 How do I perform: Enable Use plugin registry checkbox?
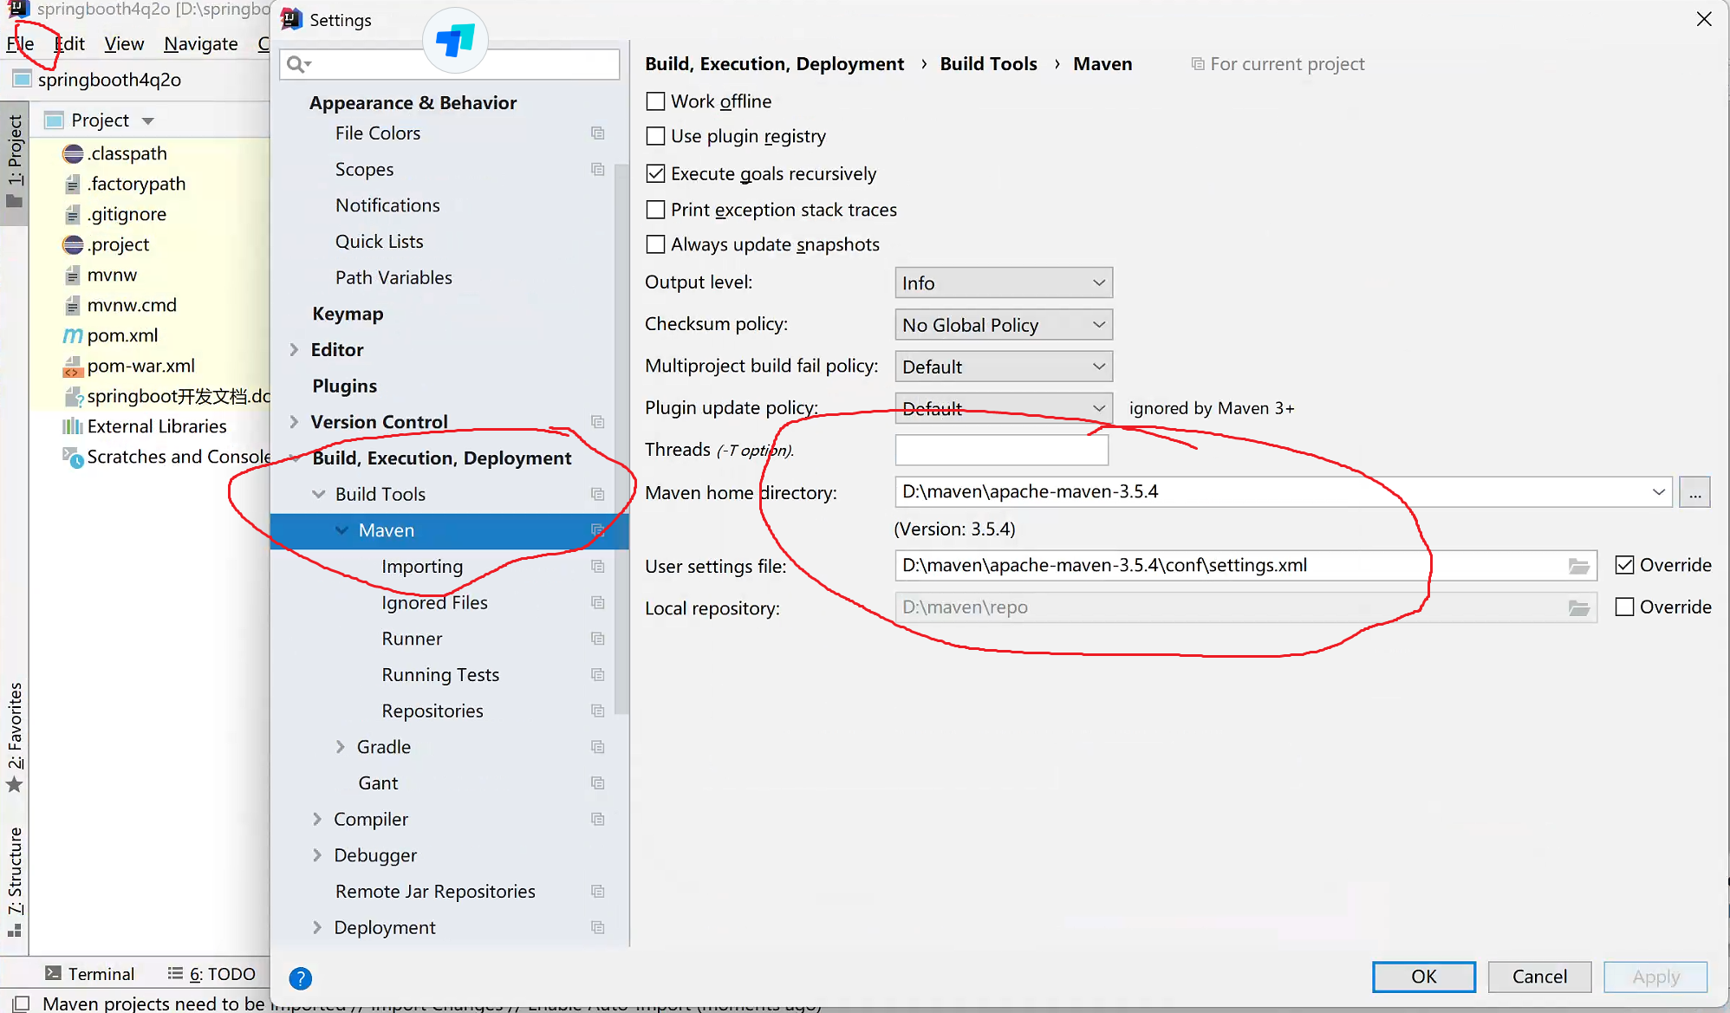[656, 136]
